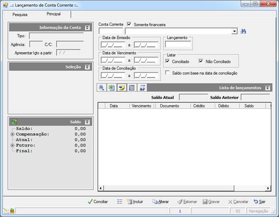The image size is (279, 217).
Task: Click the Alterar button
Action: tap(160, 201)
